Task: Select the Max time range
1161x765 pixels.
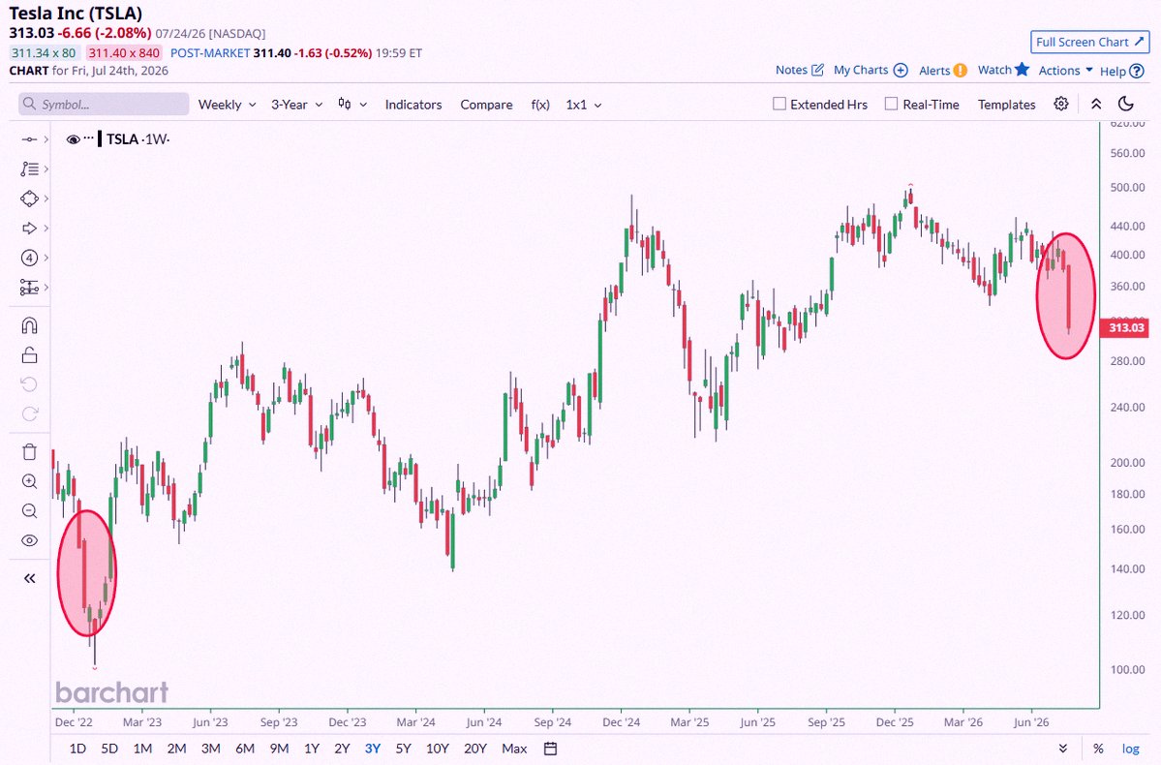Action: point(514,749)
